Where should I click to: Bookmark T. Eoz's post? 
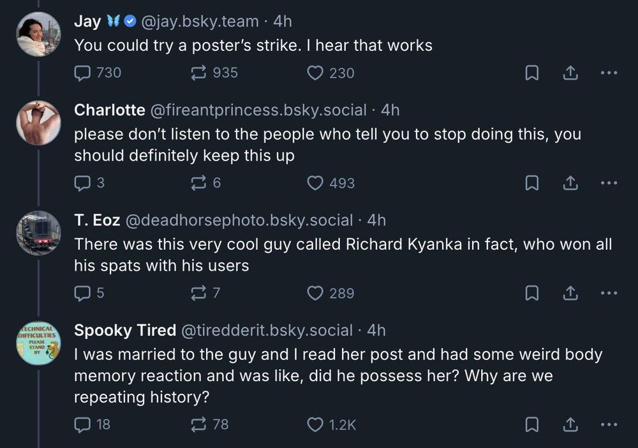point(531,293)
